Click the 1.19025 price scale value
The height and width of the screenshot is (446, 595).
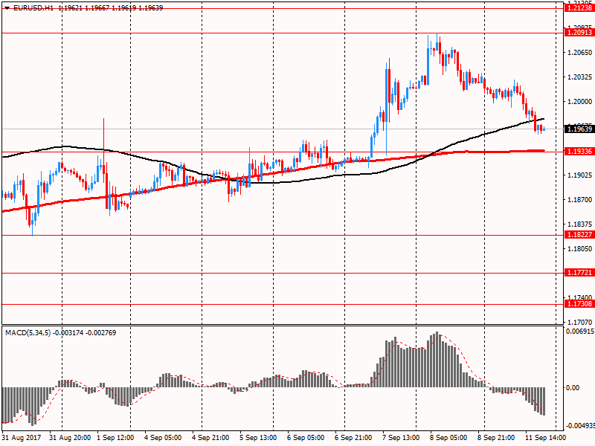click(579, 175)
